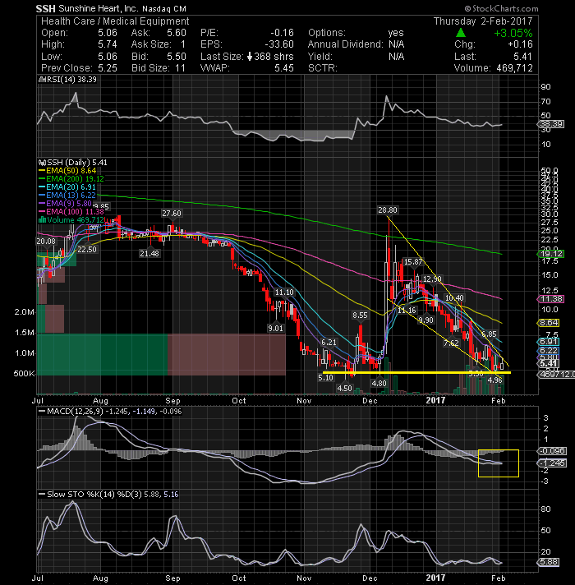Click the Annual Dividend N/A value

396,44
